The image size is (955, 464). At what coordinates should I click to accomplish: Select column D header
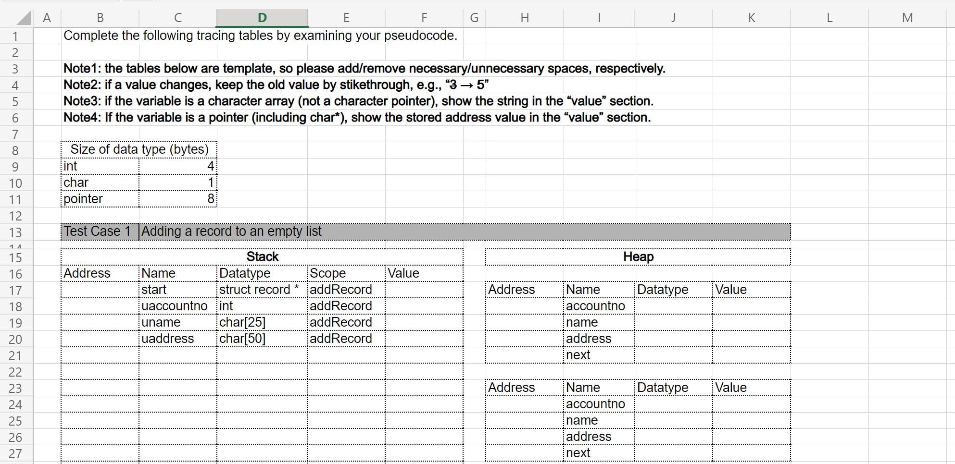pyautogui.click(x=262, y=17)
